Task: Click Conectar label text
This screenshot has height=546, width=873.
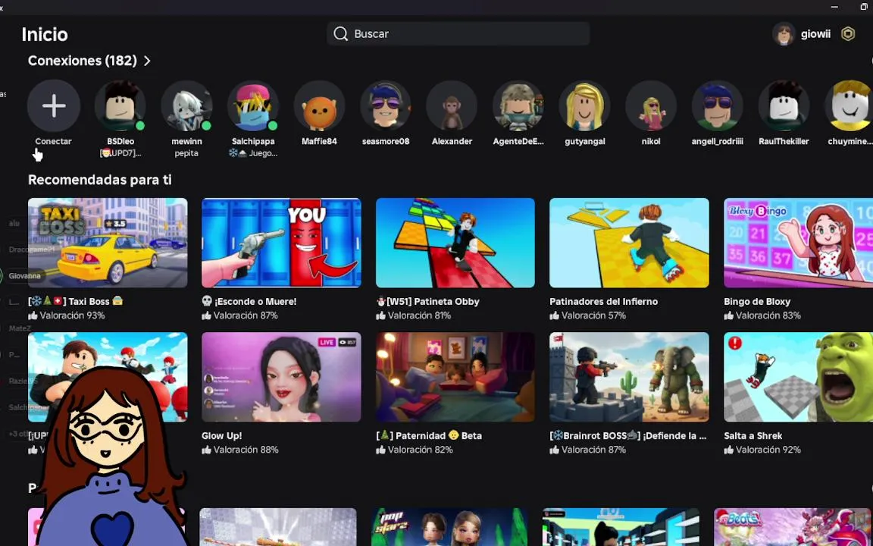Action: (x=54, y=142)
